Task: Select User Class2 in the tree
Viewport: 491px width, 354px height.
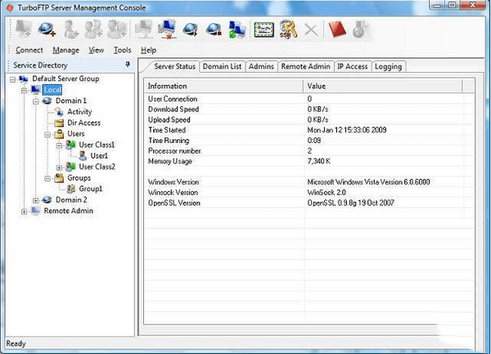Action: (x=97, y=167)
